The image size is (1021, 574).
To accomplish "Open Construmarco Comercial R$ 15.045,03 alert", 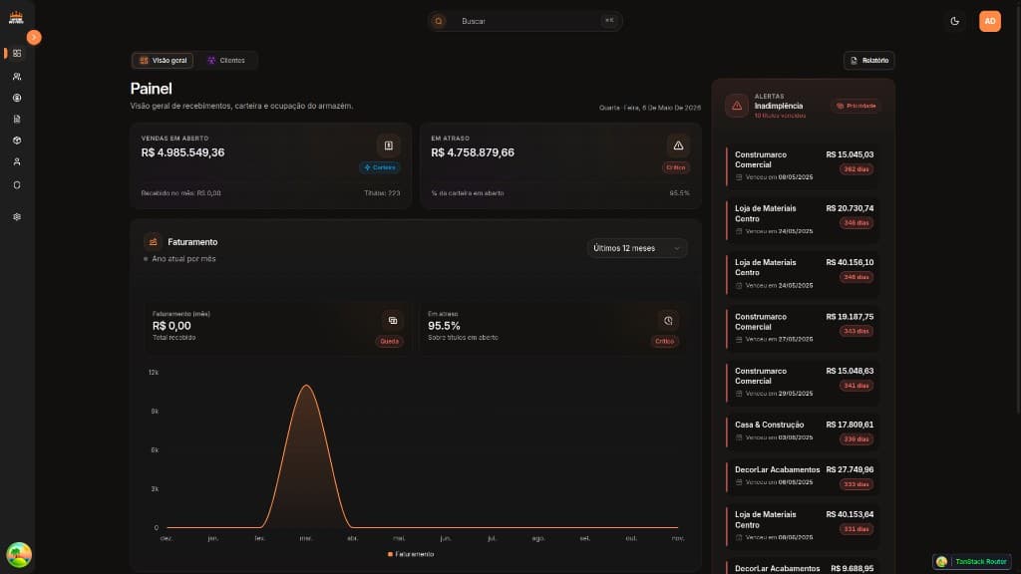I will point(804,165).
